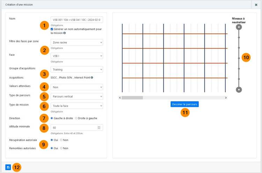Open the Zone racine filter dropdown
Viewport: 262px width, 173px height.
77,42
